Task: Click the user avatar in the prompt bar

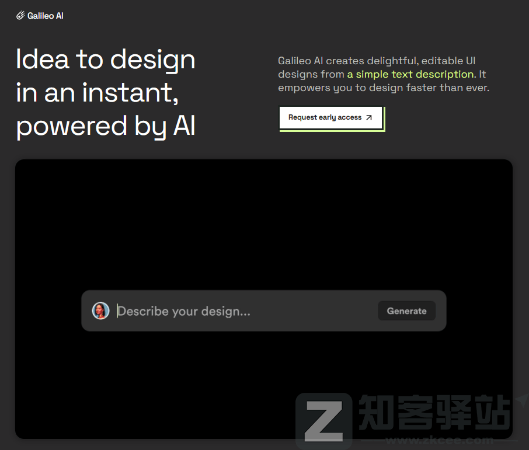Action: (101, 311)
